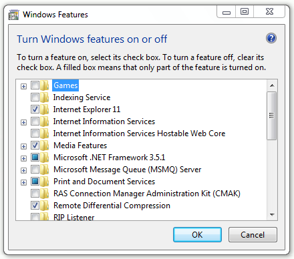Enable the Games checkbox
Viewport: 294px width, 259px height.
pyautogui.click(x=35, y=85)
